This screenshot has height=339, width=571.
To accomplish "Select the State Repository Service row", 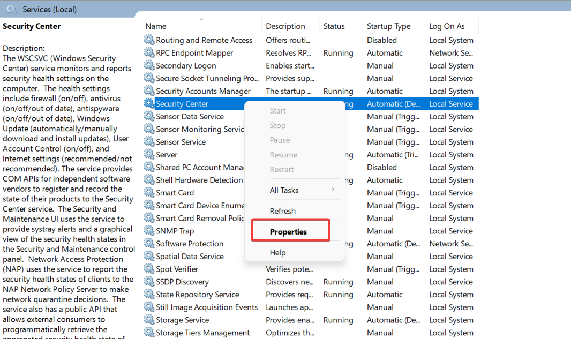I will (197, 295).
